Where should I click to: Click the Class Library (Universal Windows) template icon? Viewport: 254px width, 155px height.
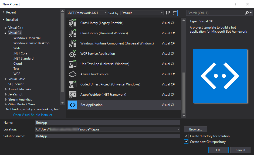pyautogui.click(x=73, y=33)
